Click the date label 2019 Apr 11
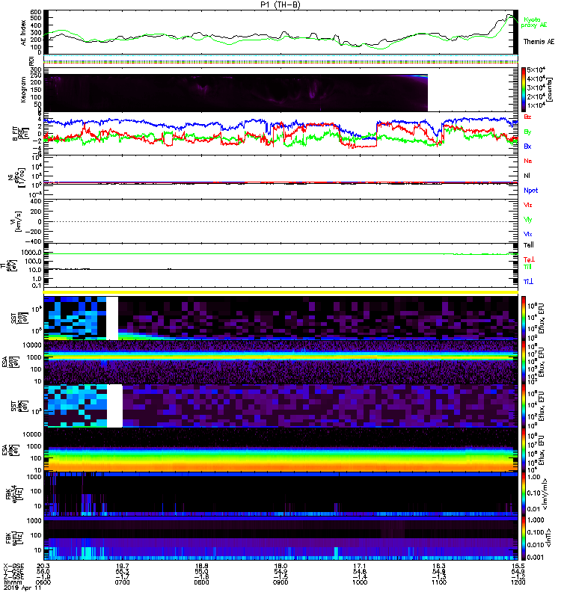This screenshot has height=598, width=561. click(x=22, y=588)
